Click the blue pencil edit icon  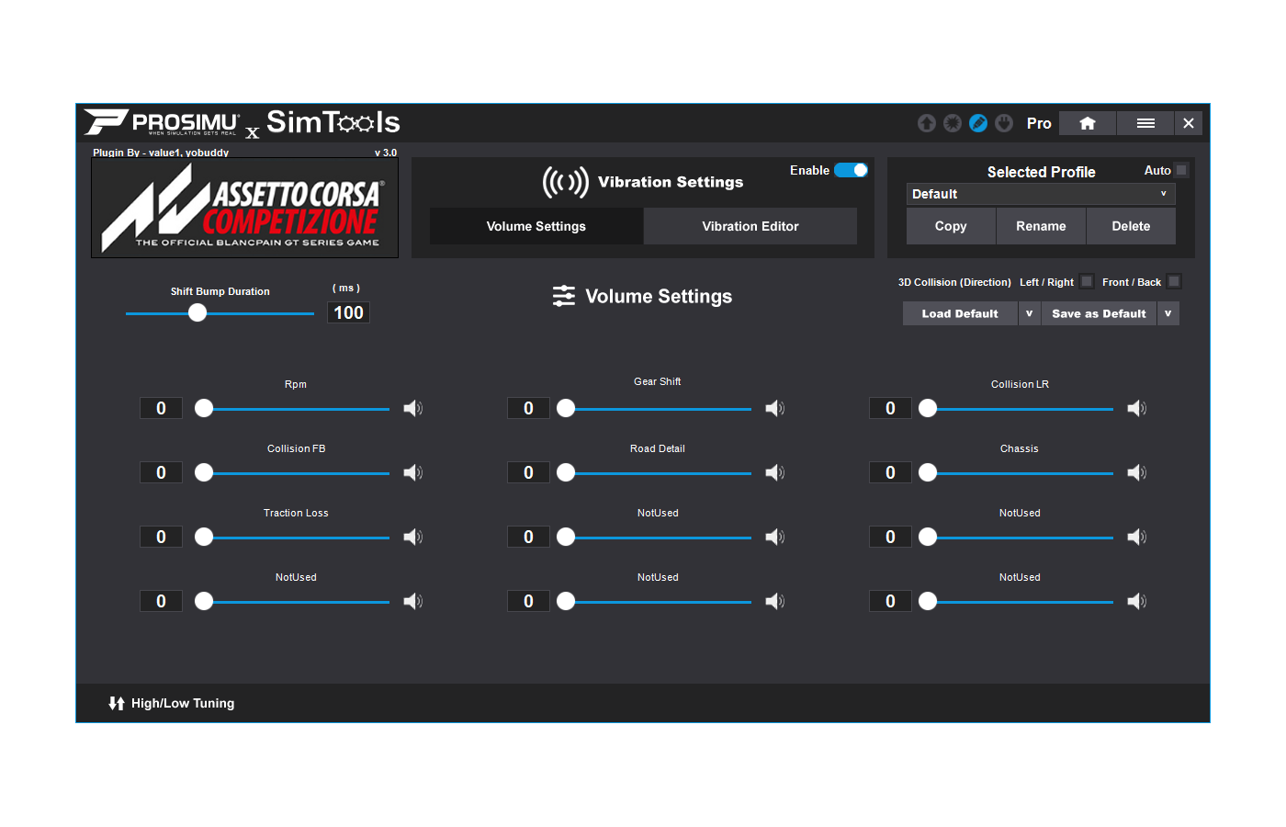click(x=978, y=123)
